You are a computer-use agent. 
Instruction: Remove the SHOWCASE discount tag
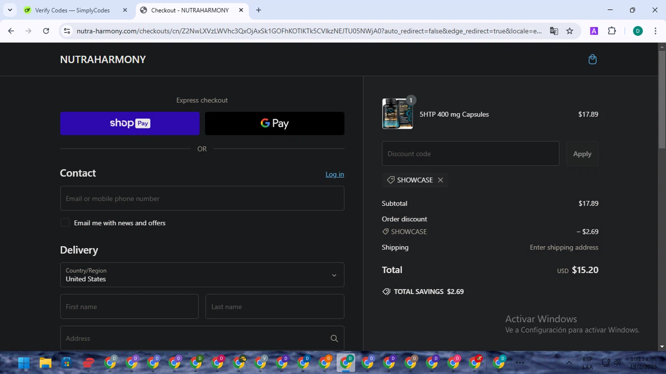click(x=440, y=180)
